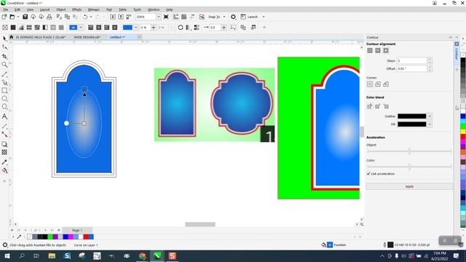Screen dimensions: 466x262
Task: Open the zoom level dropdown
Action: (159, 17)
